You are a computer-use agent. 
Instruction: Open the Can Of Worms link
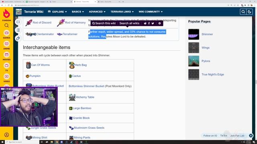40,65
